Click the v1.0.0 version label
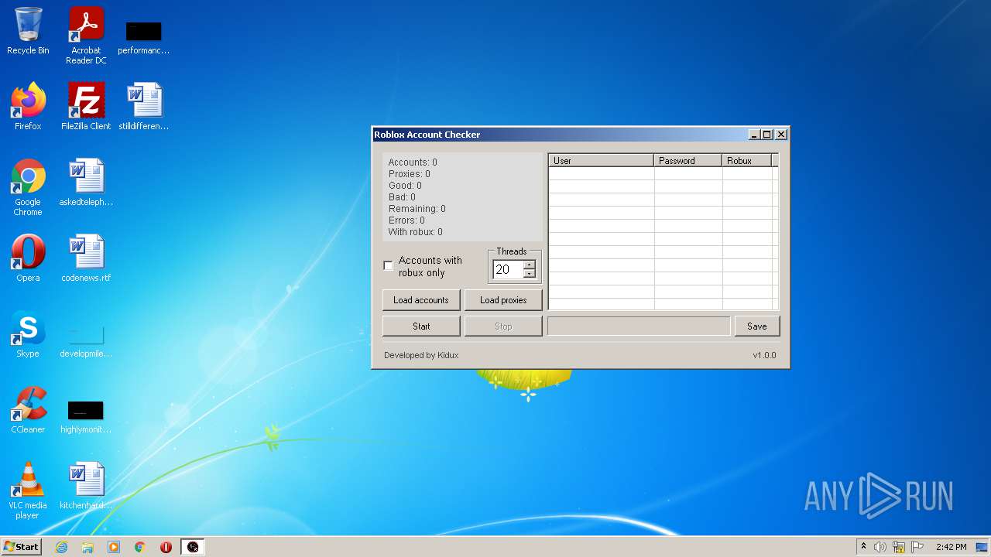 (764, 356)
